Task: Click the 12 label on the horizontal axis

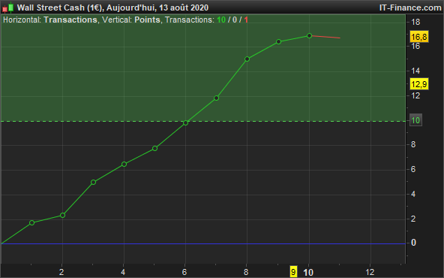Action: (x=370, y=272)
